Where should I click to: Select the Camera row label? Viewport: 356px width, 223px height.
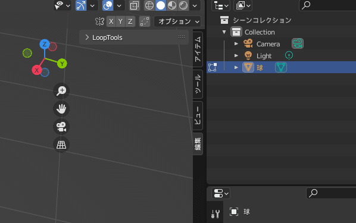268,44
